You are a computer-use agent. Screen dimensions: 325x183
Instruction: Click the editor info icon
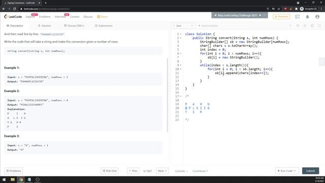(x=290, y=26)
